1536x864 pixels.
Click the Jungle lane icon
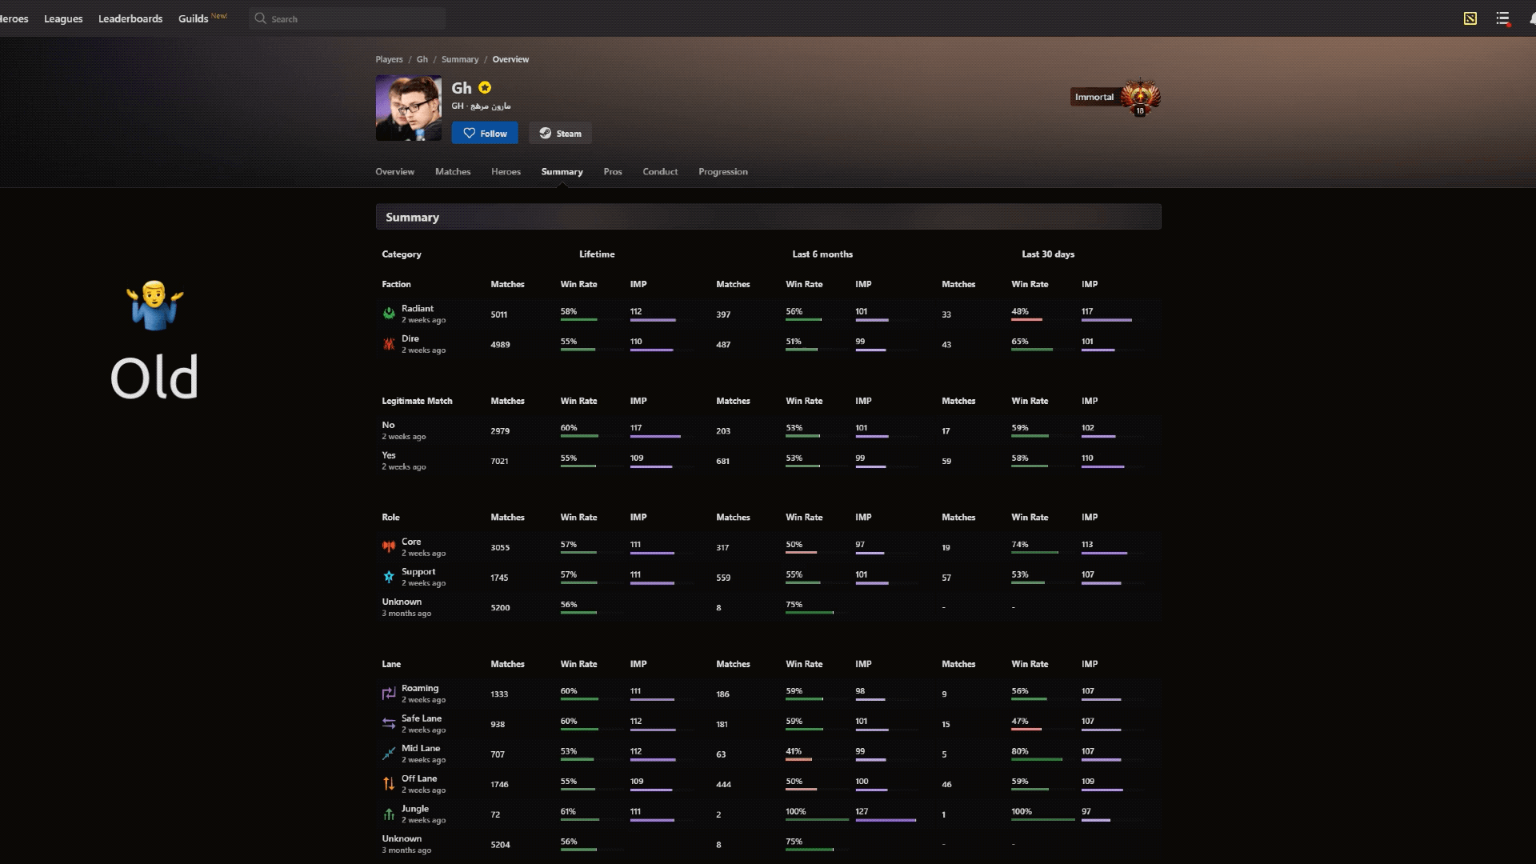389,814
